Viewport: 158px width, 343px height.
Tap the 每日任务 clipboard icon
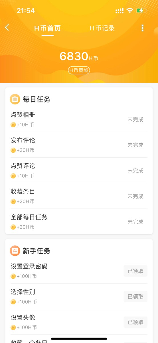15,99
